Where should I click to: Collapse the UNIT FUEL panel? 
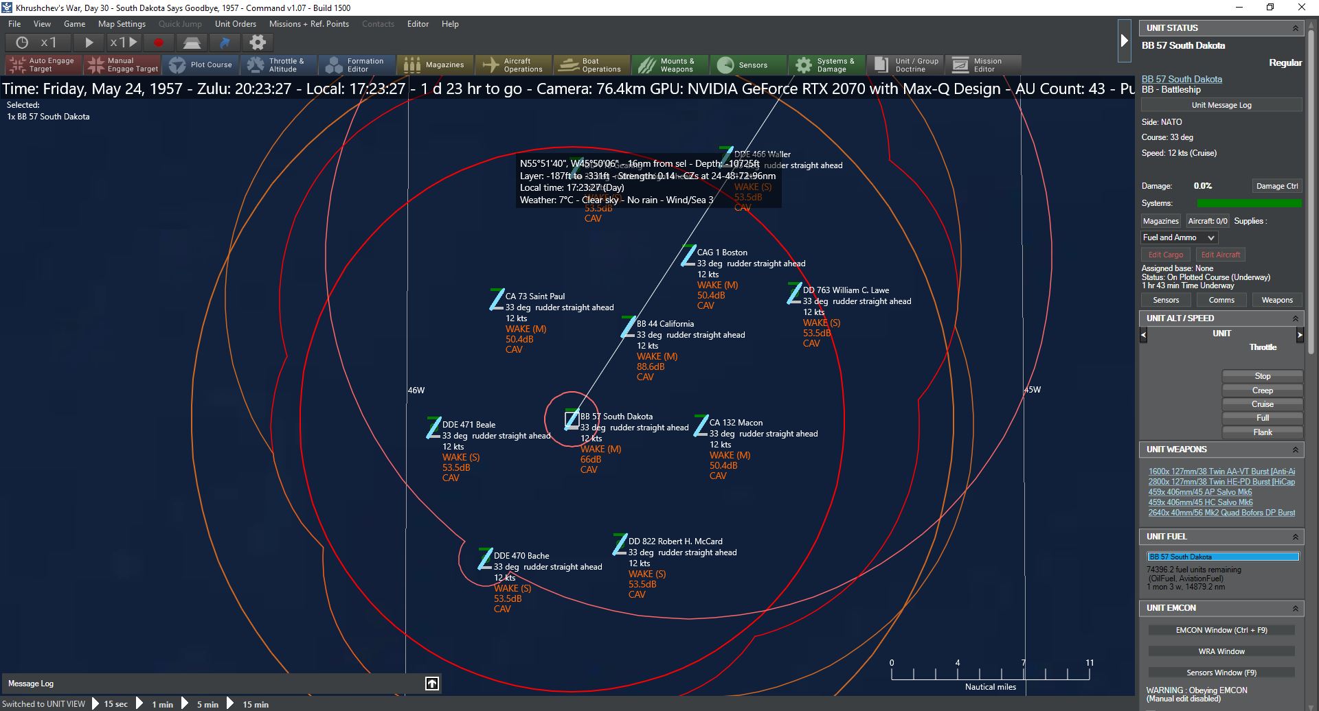[1296, 537]
